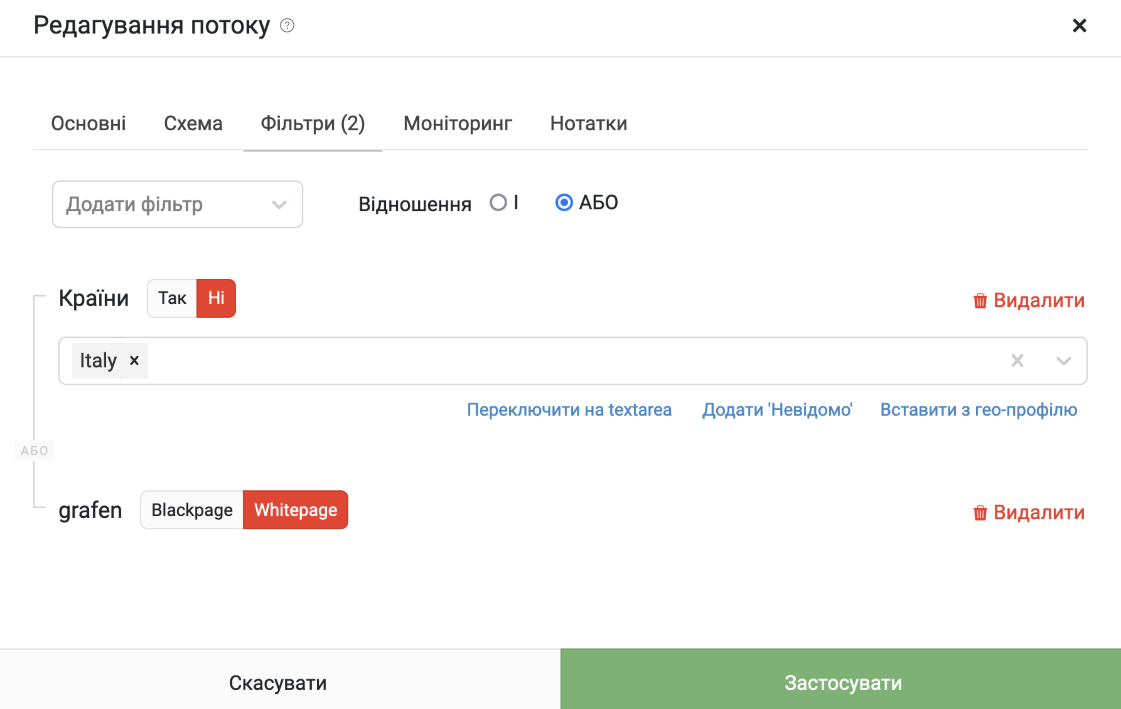Click the Країни filter name

[x=94, y=298]
